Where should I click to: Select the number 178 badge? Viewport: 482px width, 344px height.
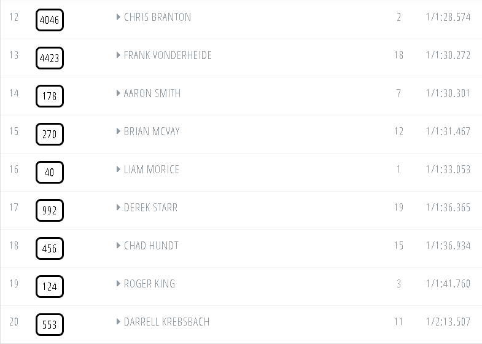point(49,96)
